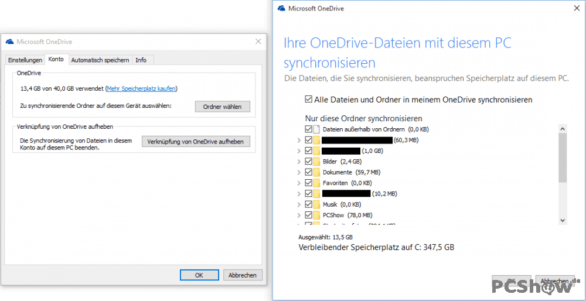
Task: Click the Mehr Speicherplatz kaufen link
Action: coord(142,89)
